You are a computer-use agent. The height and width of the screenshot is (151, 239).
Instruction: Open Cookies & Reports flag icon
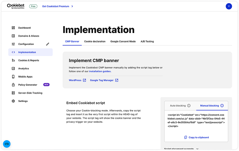coord(13,60)
